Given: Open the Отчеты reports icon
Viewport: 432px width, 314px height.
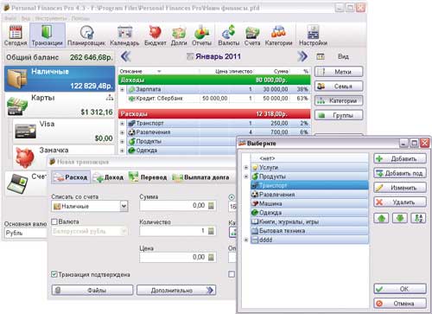Looking at the screenshot, I should (x=201, y=35).
